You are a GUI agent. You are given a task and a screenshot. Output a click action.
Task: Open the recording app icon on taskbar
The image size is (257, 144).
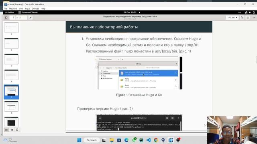click(x=178, y=140)
